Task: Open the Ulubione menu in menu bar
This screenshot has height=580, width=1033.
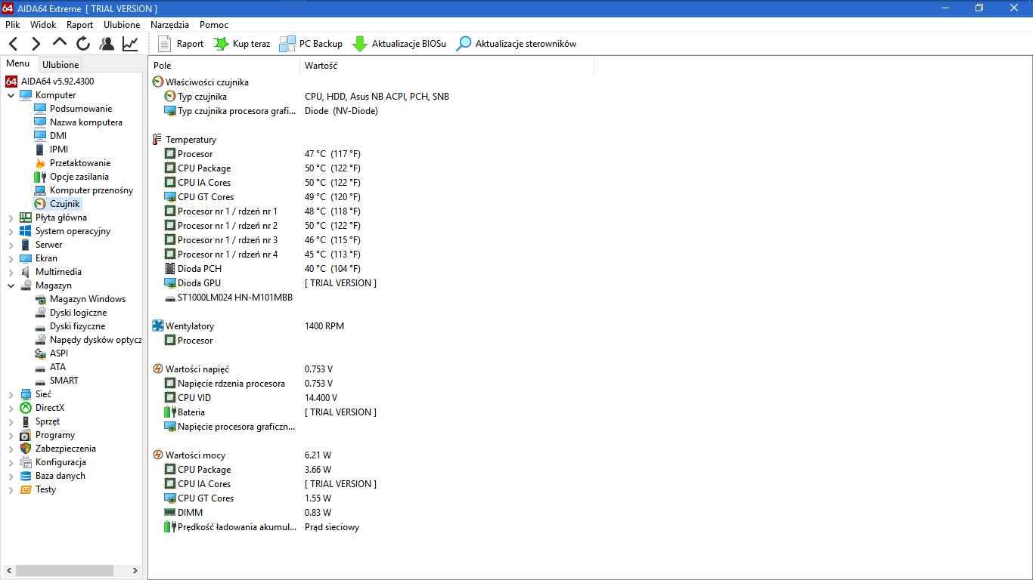Action: click(122, 24)
